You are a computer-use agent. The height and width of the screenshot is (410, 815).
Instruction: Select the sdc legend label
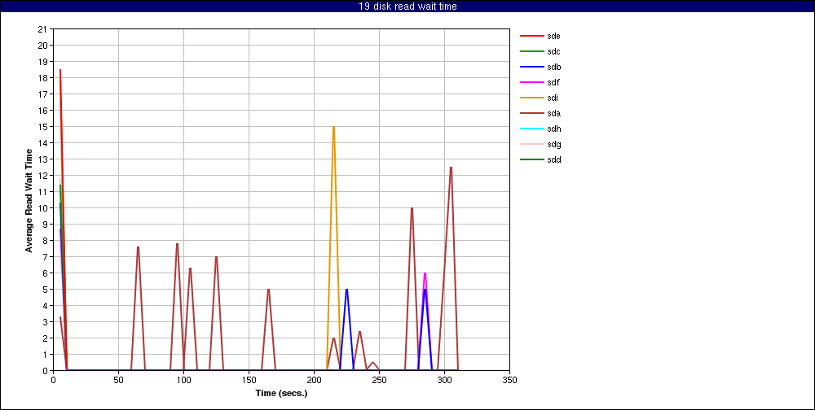click(553, 51)
